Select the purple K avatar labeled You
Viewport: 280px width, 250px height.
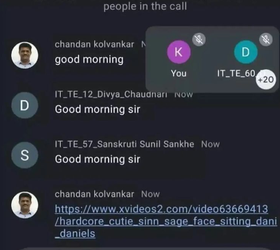click(179, 52)
